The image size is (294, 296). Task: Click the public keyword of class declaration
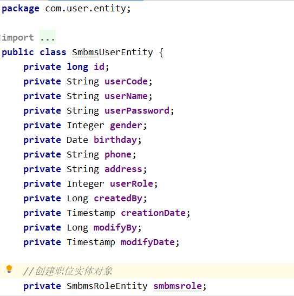click(x=18, y=52)
